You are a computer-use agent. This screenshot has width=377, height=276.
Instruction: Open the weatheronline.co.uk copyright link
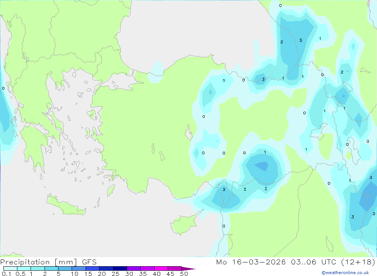tap(345, 272)
